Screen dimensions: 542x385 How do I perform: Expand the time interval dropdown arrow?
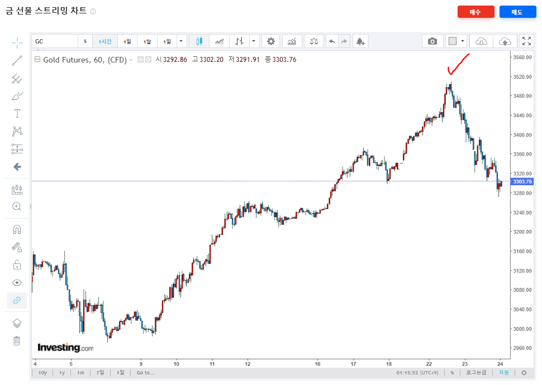(x=181, y=41)
